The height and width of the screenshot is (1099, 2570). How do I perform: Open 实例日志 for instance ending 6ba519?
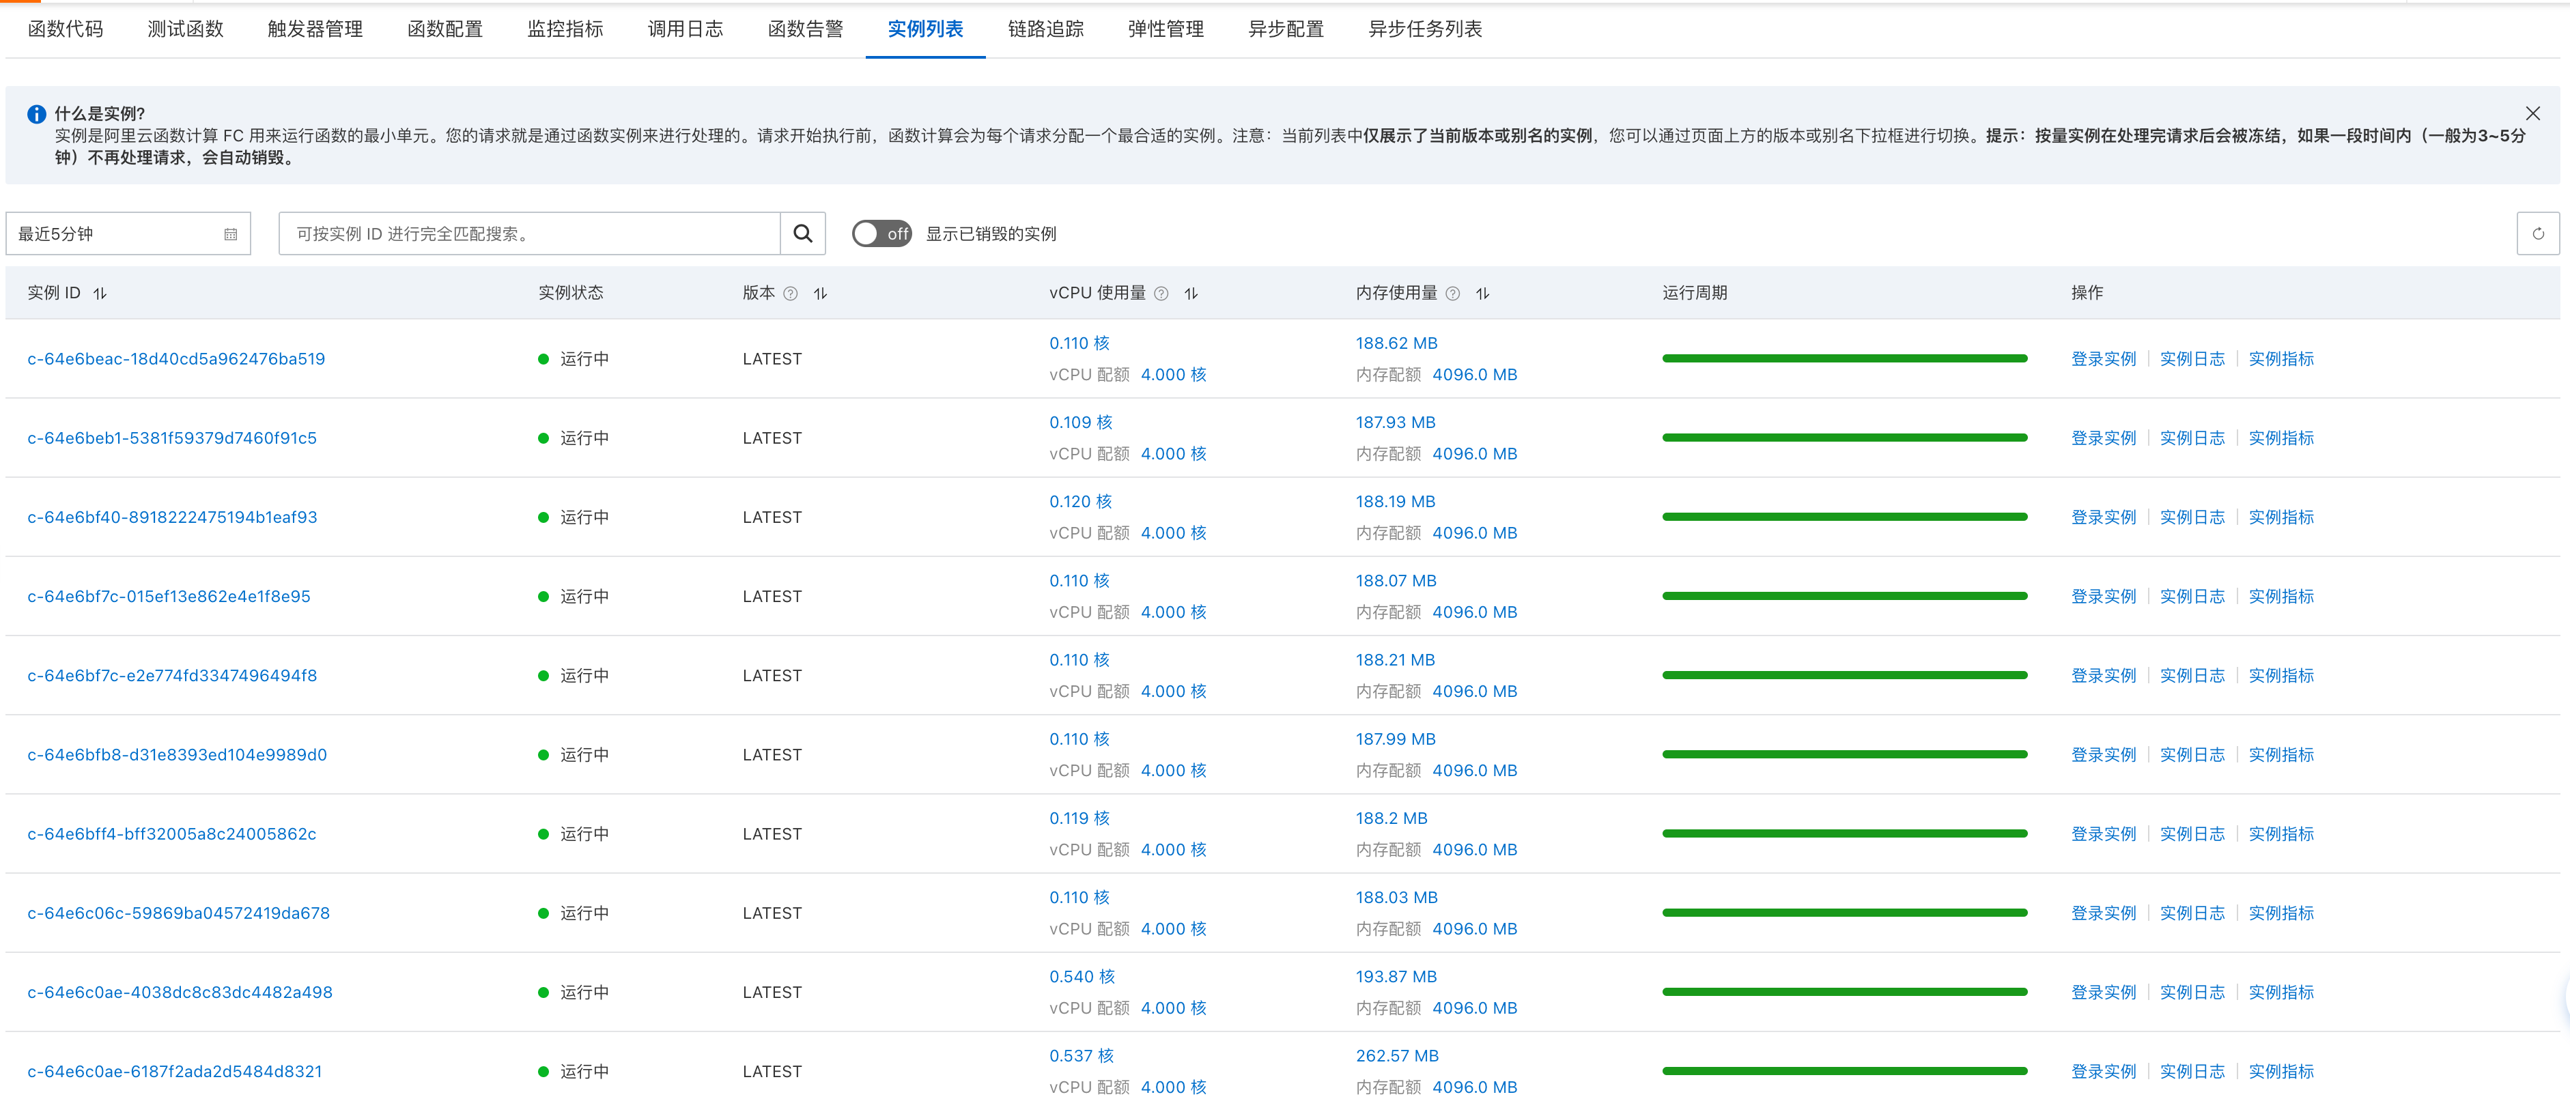click(x=2192, y=359)
